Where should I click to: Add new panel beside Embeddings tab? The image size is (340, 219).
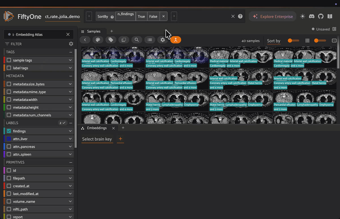123,128
